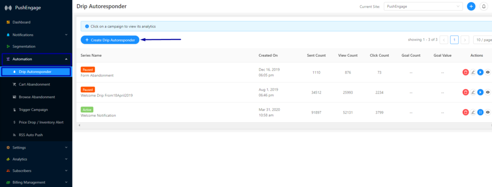Screen dimensions: 492x187
Task: Click the info icon in analytics banner
Action: (x=86, y=26)
